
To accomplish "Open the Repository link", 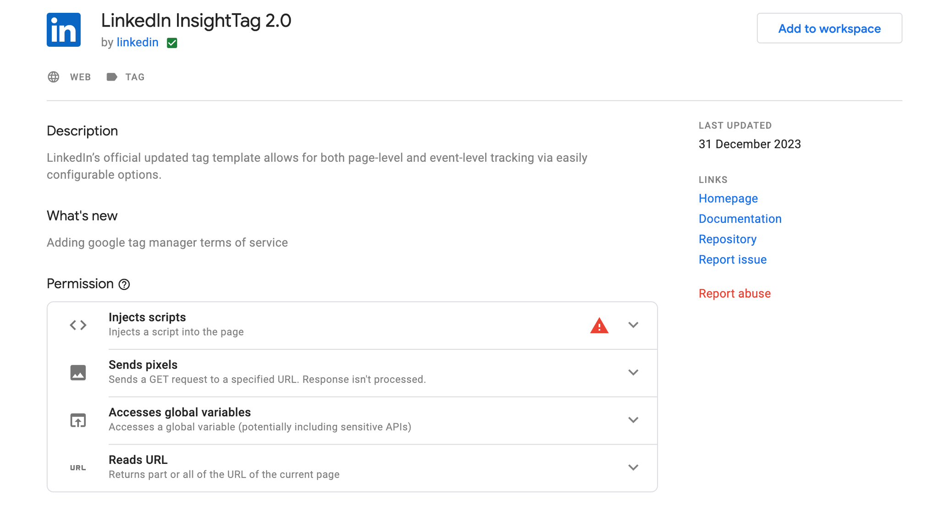I will coord(728,239).
